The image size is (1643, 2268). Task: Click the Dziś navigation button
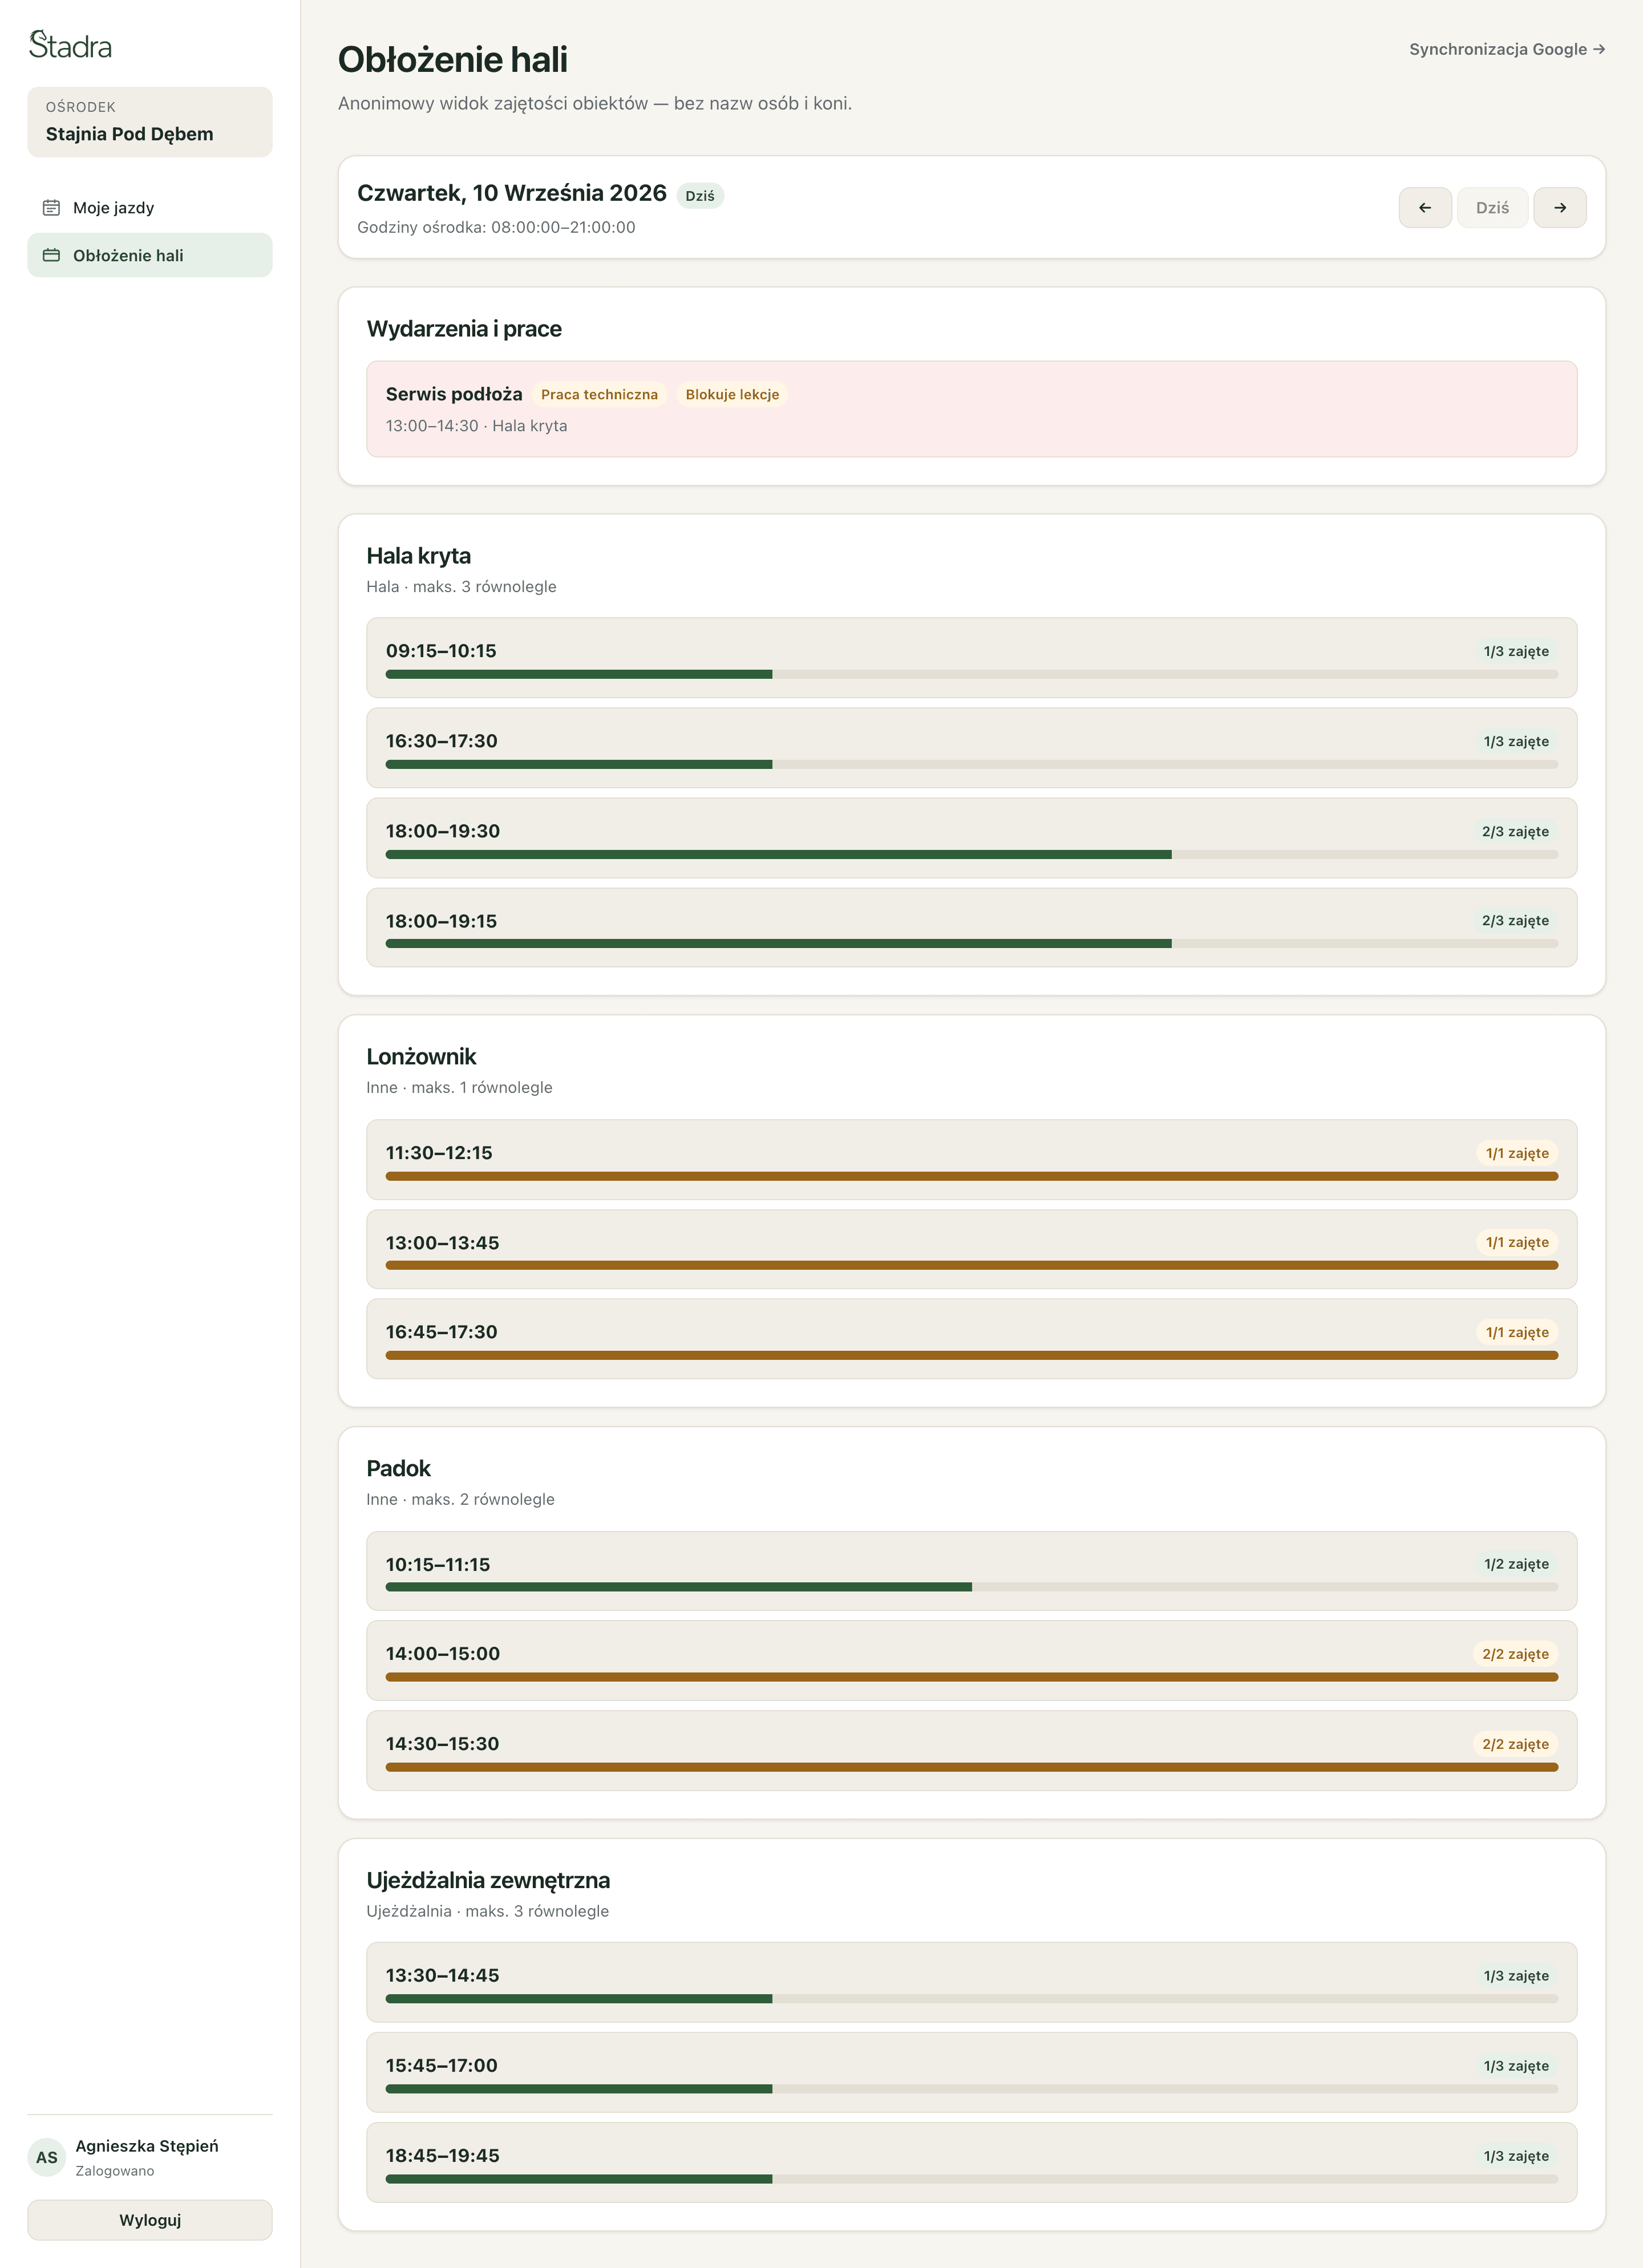tap(1492, 208)
